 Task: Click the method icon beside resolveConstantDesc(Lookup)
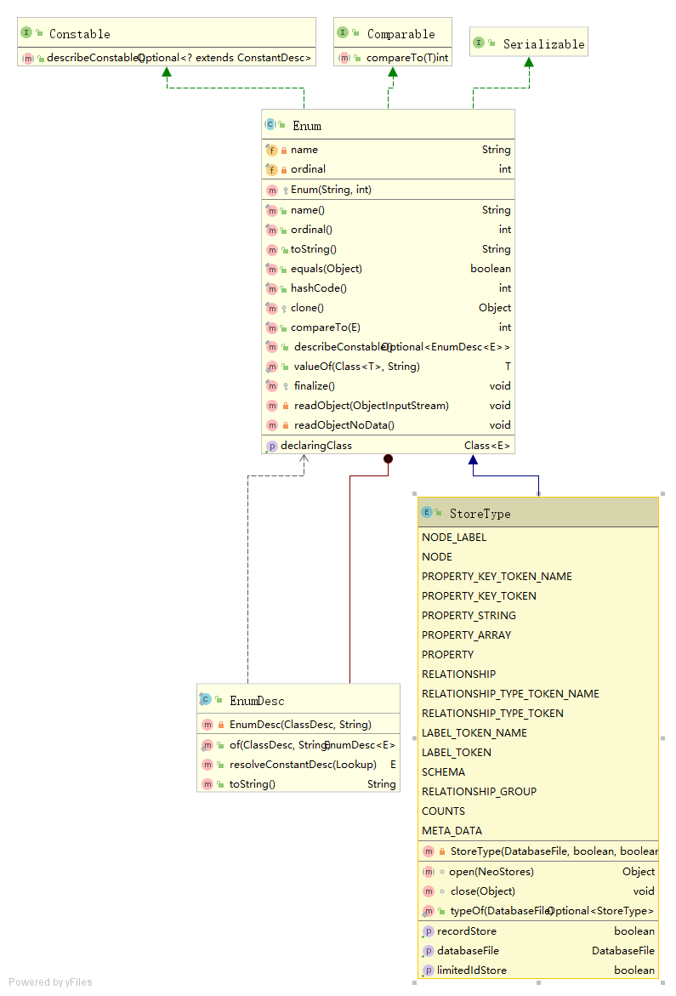(x=207, y=765)
